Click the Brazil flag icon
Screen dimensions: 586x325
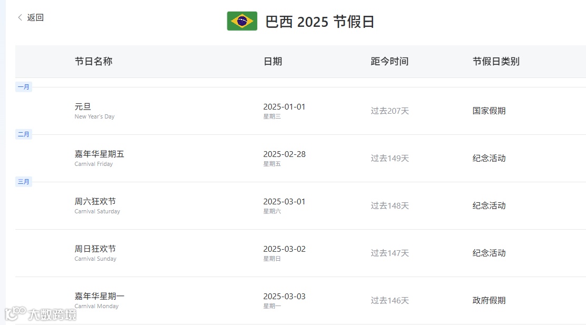coord(242,21)
